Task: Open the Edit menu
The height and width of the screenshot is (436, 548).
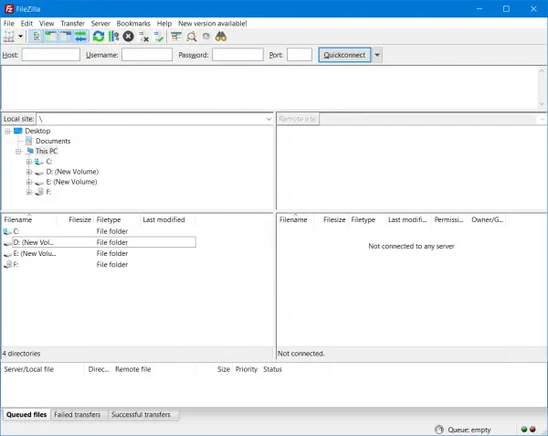Action: click(26, 24)
